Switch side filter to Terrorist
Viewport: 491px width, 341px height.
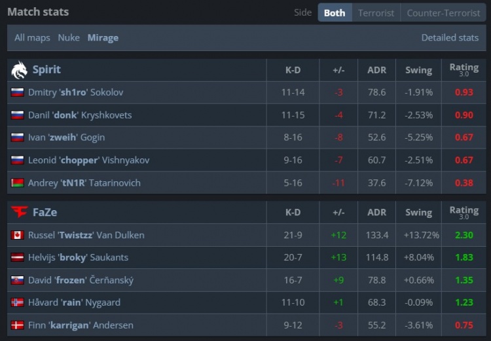tap(376, 12)
